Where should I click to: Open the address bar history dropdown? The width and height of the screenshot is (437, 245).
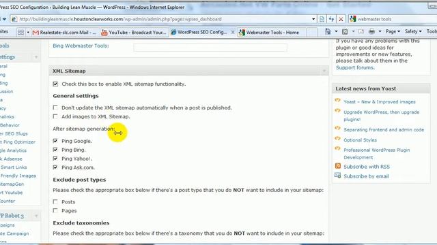point(313,19)
